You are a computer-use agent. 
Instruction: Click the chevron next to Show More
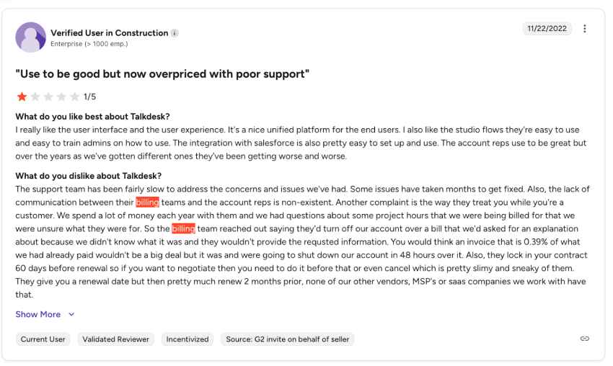click(71, 315)
